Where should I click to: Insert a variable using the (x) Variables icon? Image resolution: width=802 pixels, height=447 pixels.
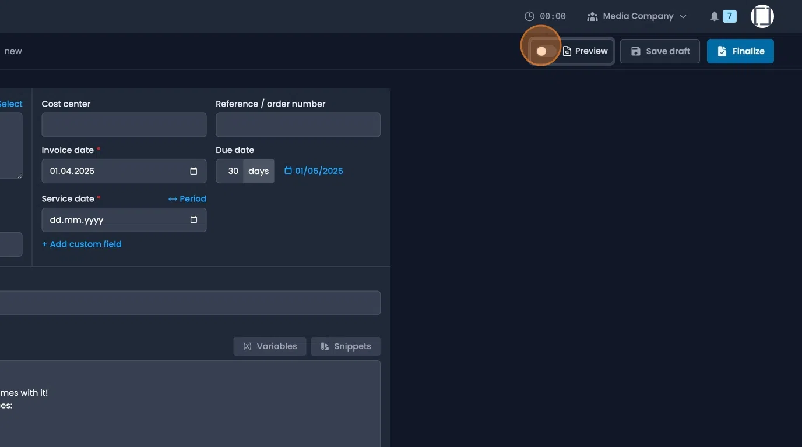(245, 346)
